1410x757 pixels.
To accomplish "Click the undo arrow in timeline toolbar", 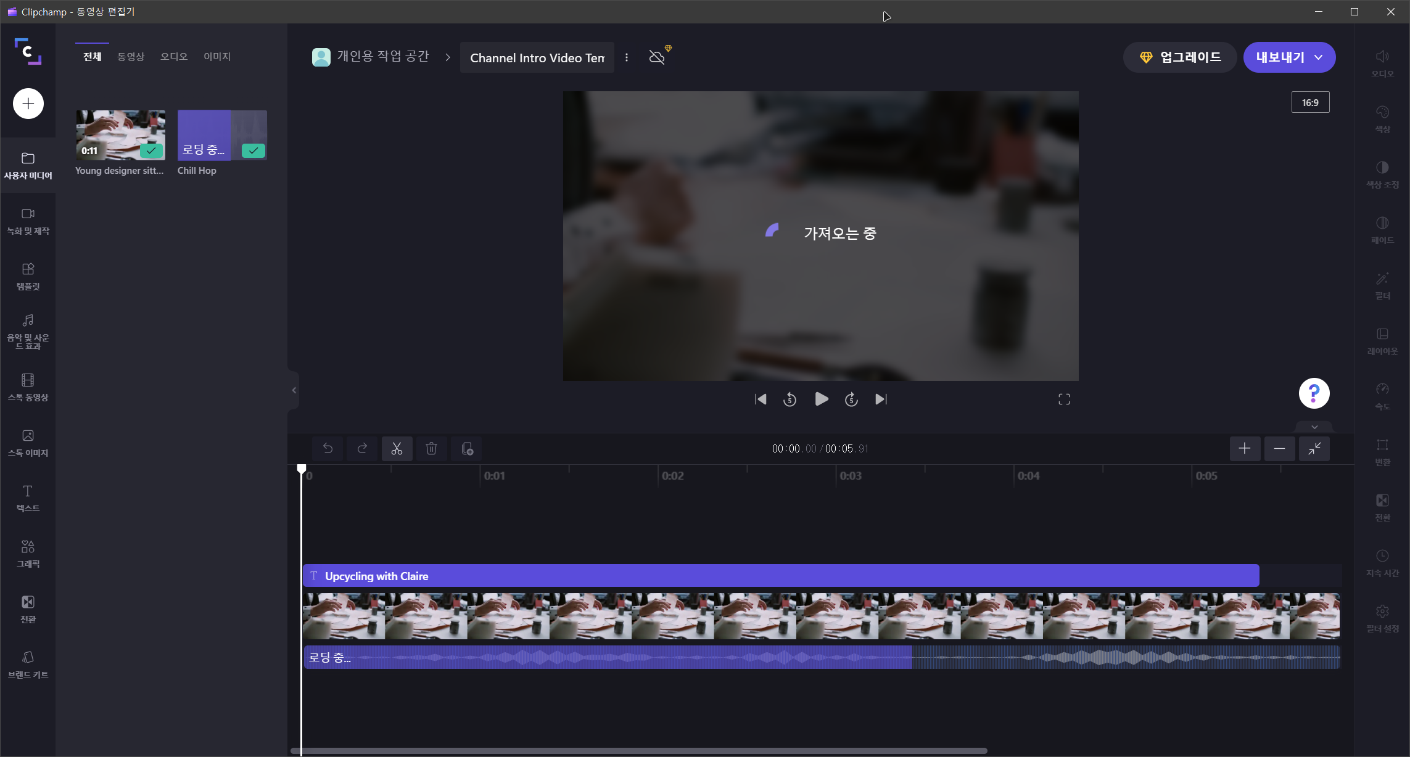I will (x=328, y=449).
